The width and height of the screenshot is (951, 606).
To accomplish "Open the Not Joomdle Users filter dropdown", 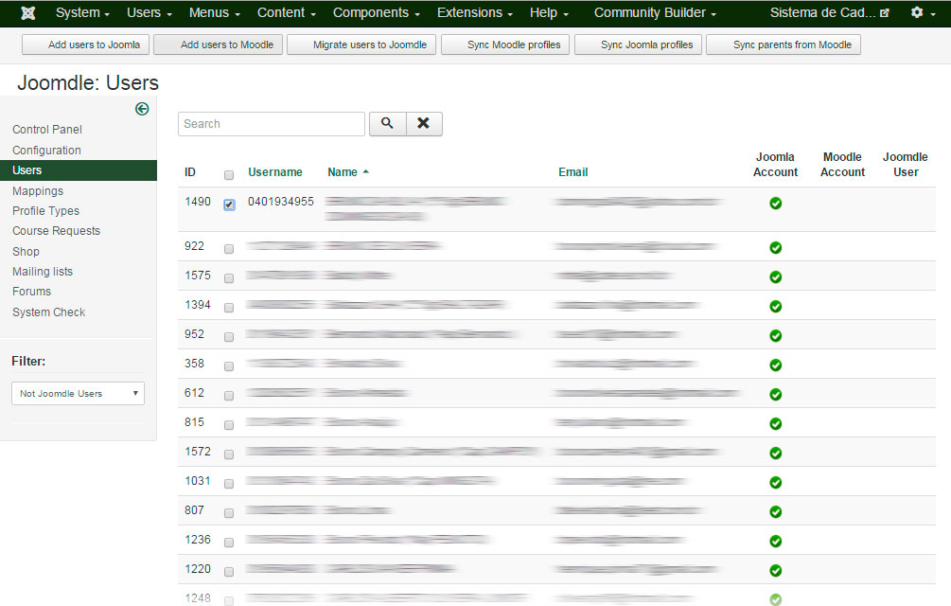I will pyautogui.click(x=78, y=394).
